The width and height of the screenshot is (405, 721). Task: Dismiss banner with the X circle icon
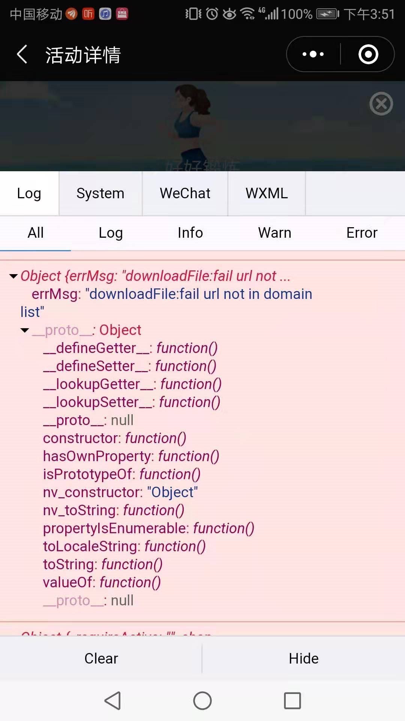tap(381, 104)
